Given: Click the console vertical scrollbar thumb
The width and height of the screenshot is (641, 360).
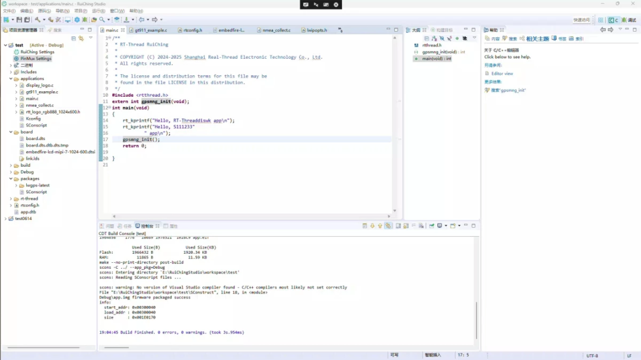Looking at the screenshot, I should click(476, 320).
